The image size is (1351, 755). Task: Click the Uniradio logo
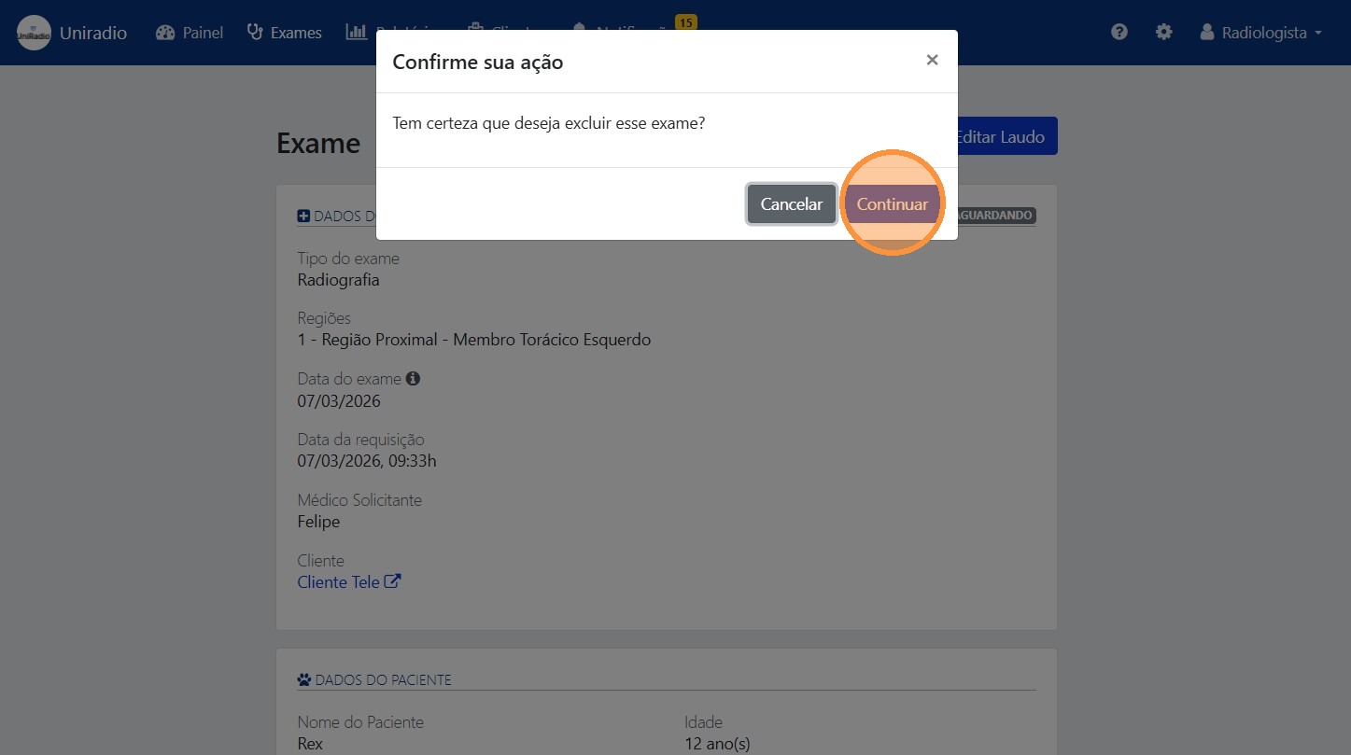34,32
